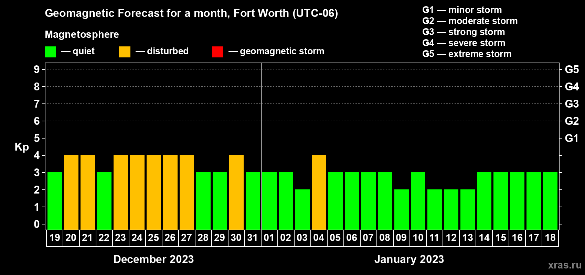Click the short green bar for January 12
585x275 pixels.
point(451,209)
